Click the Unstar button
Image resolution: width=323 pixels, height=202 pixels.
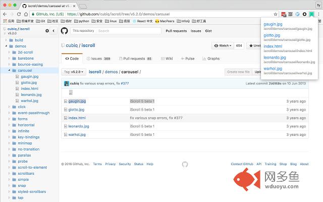tap(254, 45)
